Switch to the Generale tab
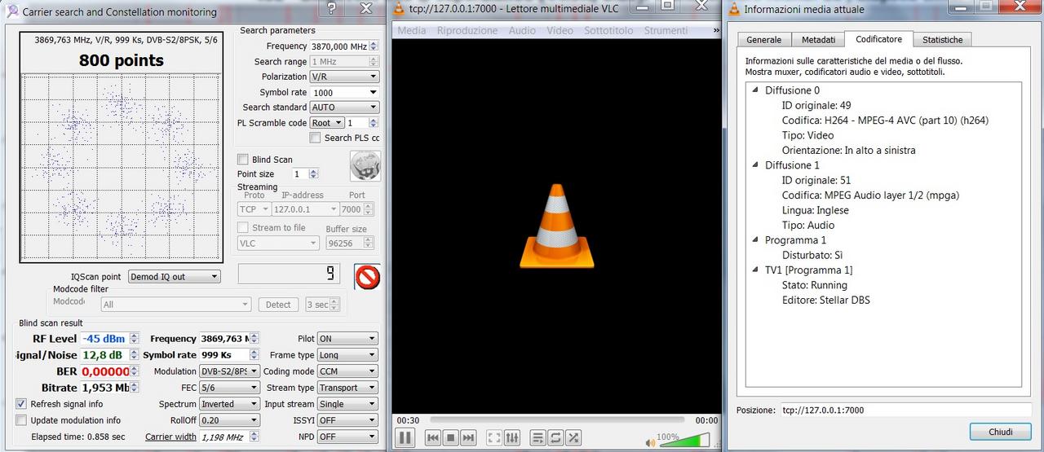Viewport: 1044px width, 452px height. [763, 39]
